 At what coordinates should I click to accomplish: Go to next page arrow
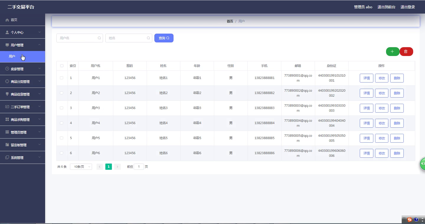tap(117, 167)
